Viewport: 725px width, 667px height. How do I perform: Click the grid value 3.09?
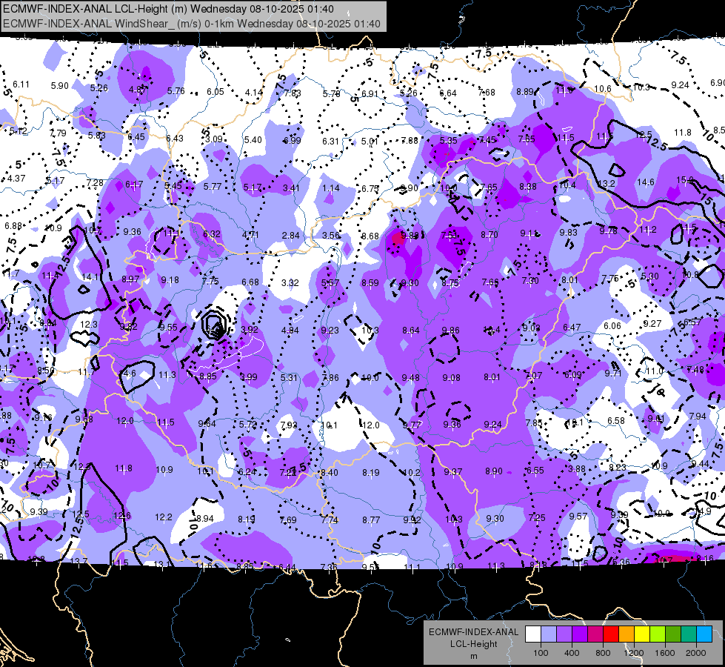(214, 139)
